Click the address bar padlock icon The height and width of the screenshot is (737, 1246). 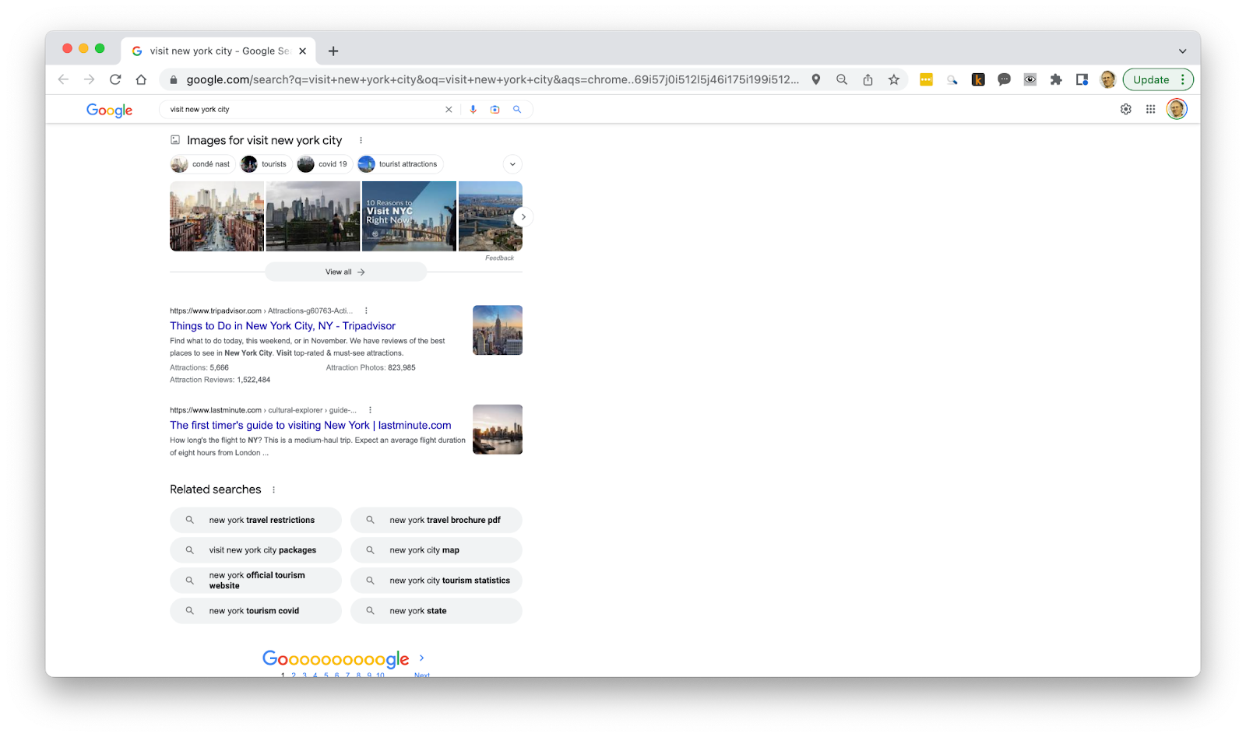point(173,79)
